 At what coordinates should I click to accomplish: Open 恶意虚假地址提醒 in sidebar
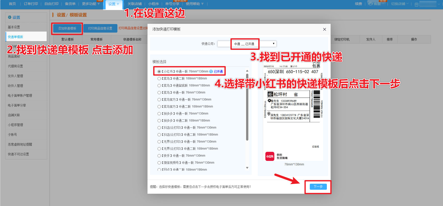coord(26,144)
